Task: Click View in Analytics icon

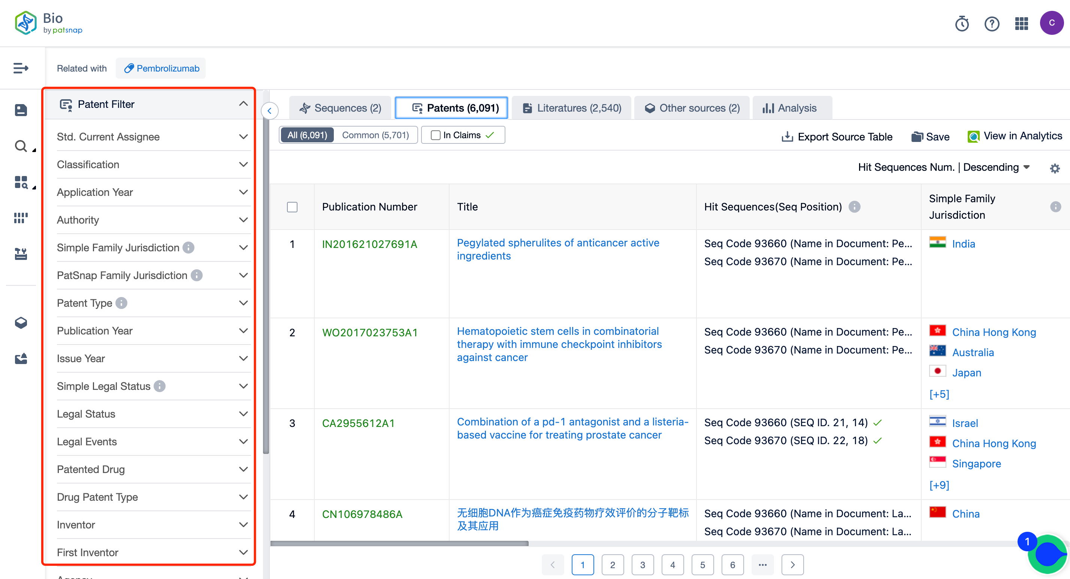Action: (974, 136)
